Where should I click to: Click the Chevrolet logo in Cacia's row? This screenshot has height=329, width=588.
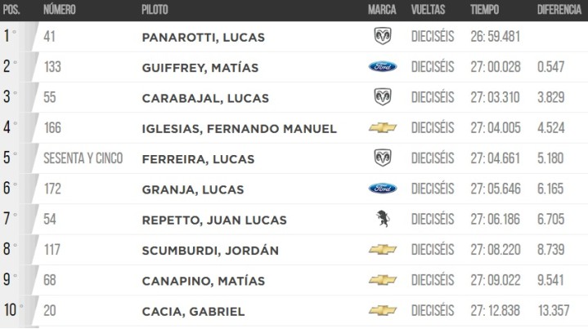382,311
